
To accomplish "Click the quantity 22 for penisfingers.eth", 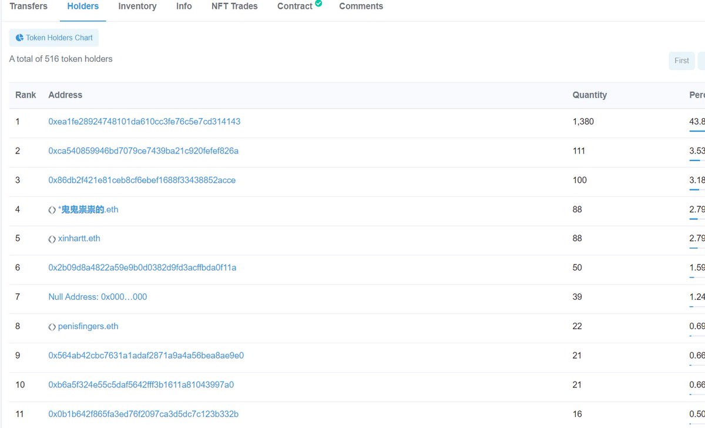I will coord(578,326).
